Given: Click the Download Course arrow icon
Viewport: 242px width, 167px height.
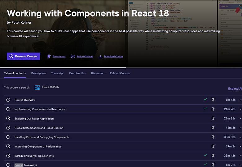Looking at the screenshot, I should [x=100, y=56].
